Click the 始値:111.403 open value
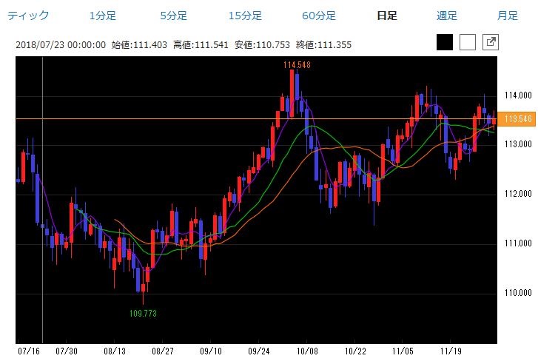Image resolution: width=538 pixels, height=364 pixels. click(139, 45)
